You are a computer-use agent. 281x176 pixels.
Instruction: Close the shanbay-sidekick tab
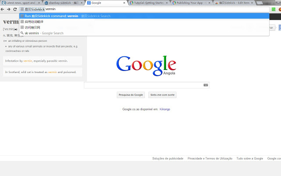point(82,3)
